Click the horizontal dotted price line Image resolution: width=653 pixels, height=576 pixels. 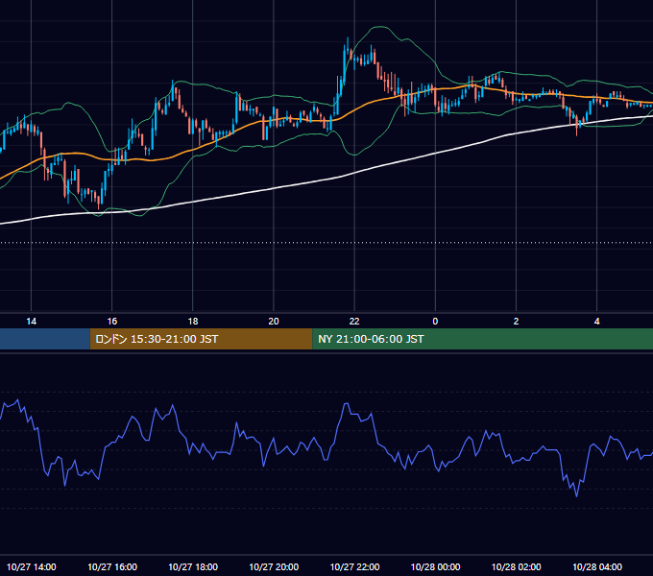click(x=326, y=243)
